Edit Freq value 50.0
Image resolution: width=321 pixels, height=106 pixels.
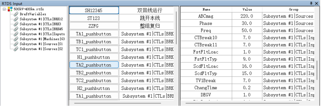click(247, 30)
